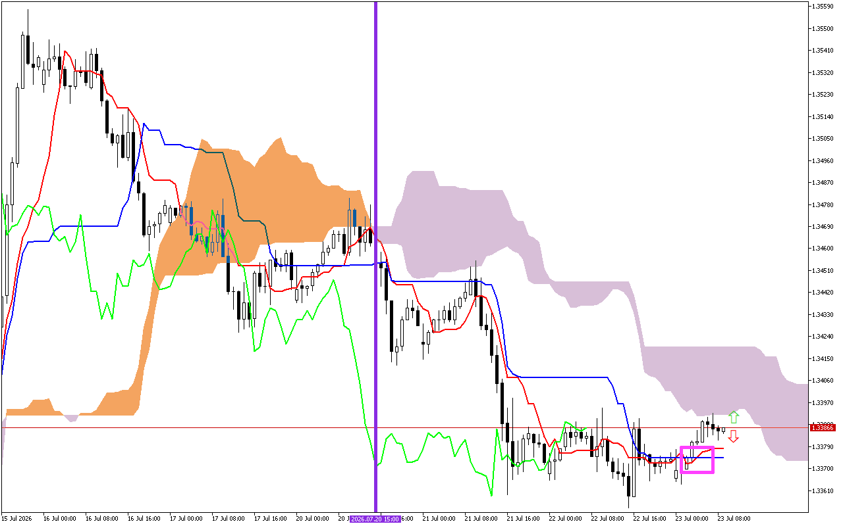The width and height of the screenshot is (843, 526).
Task: Click the 1.34870 price scale value
Action: click(x=824, y=183)
